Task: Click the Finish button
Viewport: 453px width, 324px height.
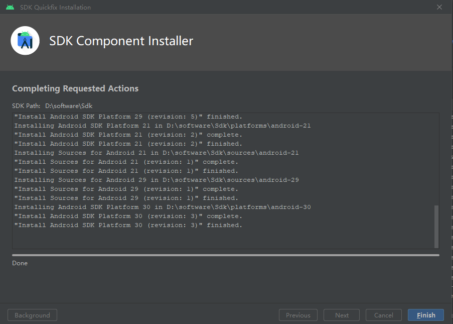Action: click(x=425, y=315)
